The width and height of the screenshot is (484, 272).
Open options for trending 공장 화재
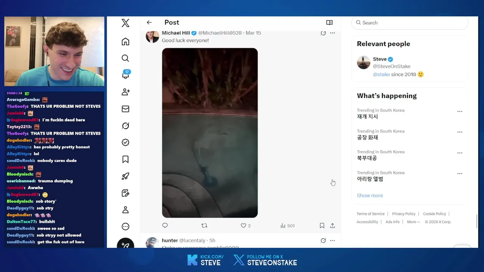coord(460,132)
